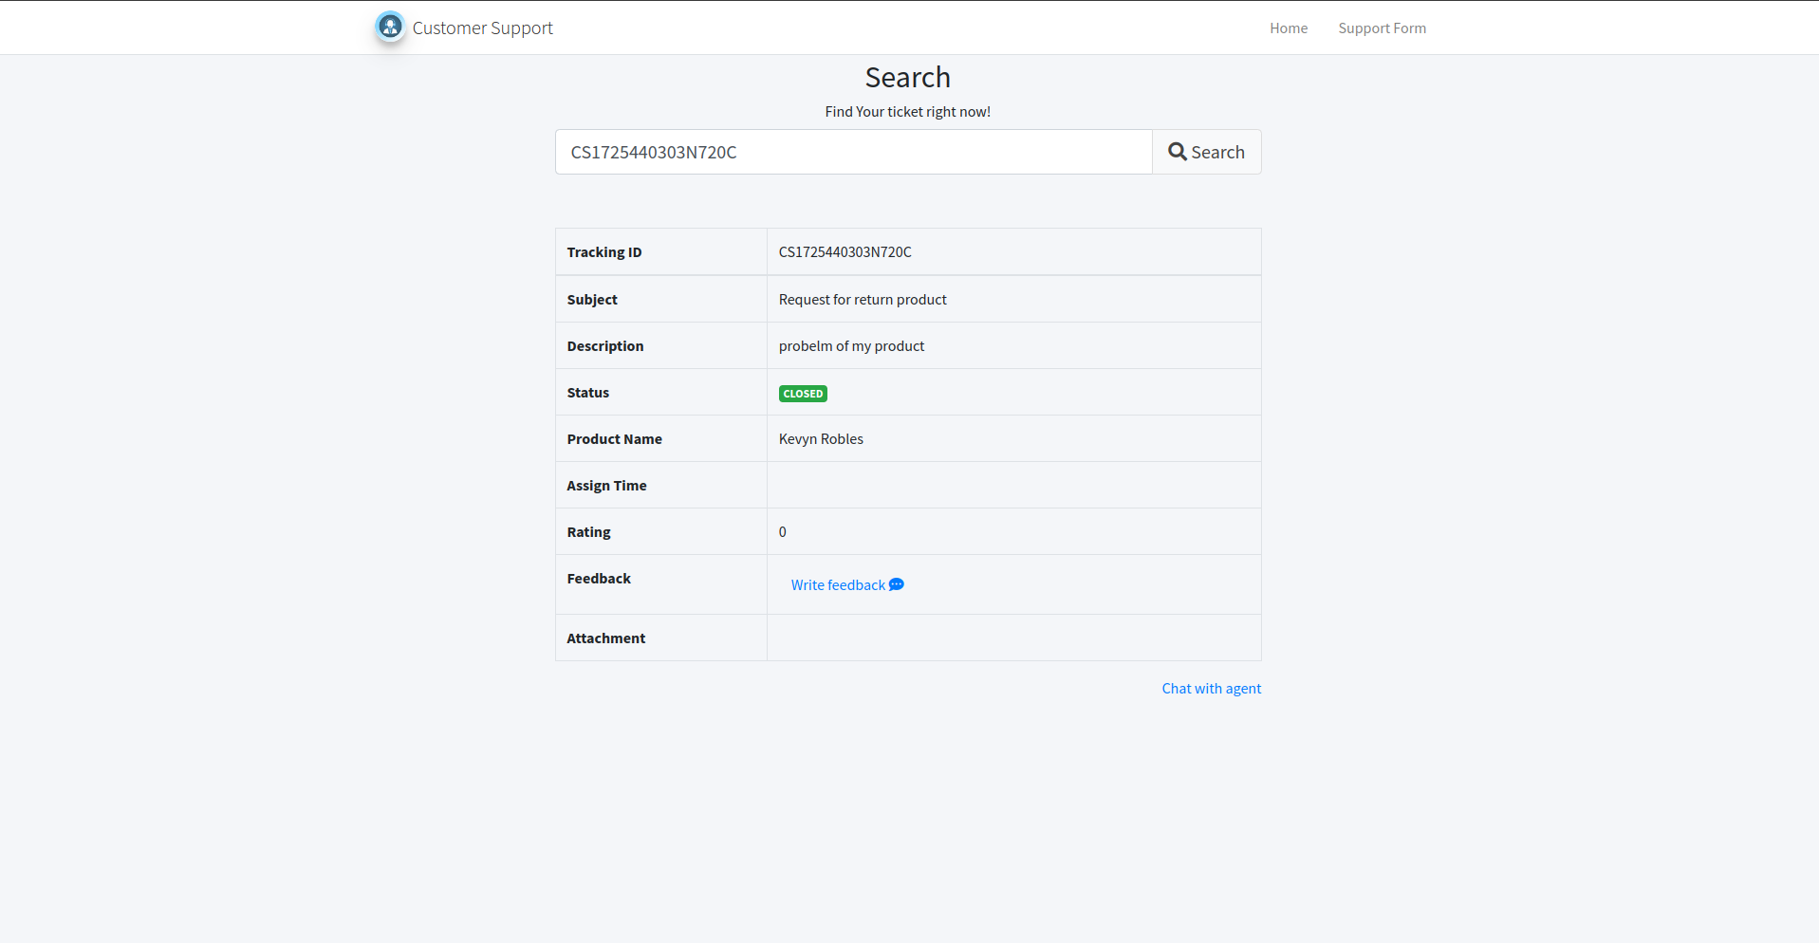The image size is (1819, 943).
Task: Go to Support Form page
Action: click(1382, 28)
